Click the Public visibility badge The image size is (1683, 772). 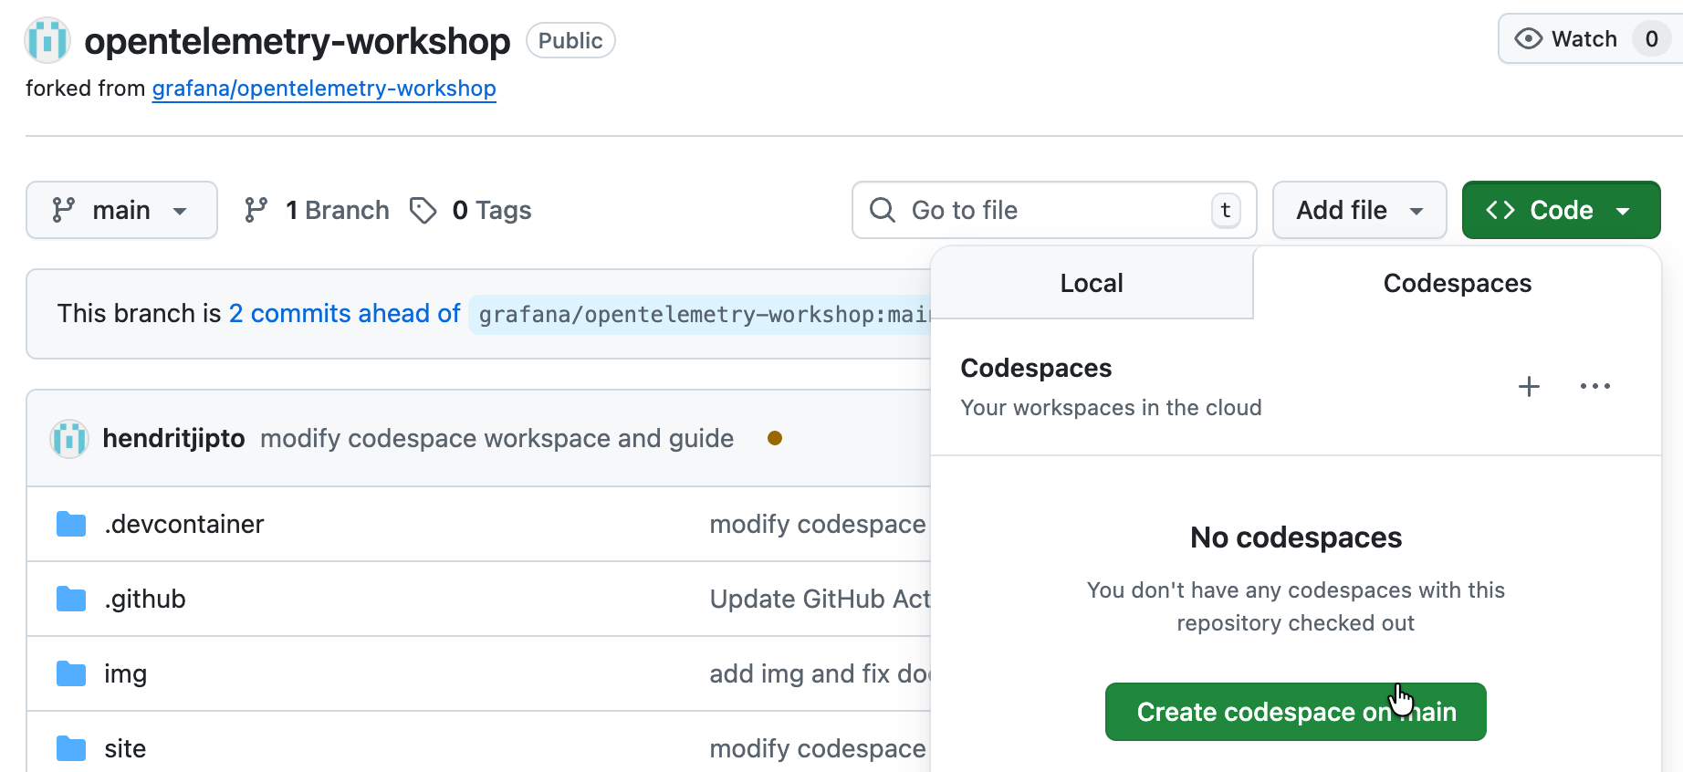[x=570, y=40]
